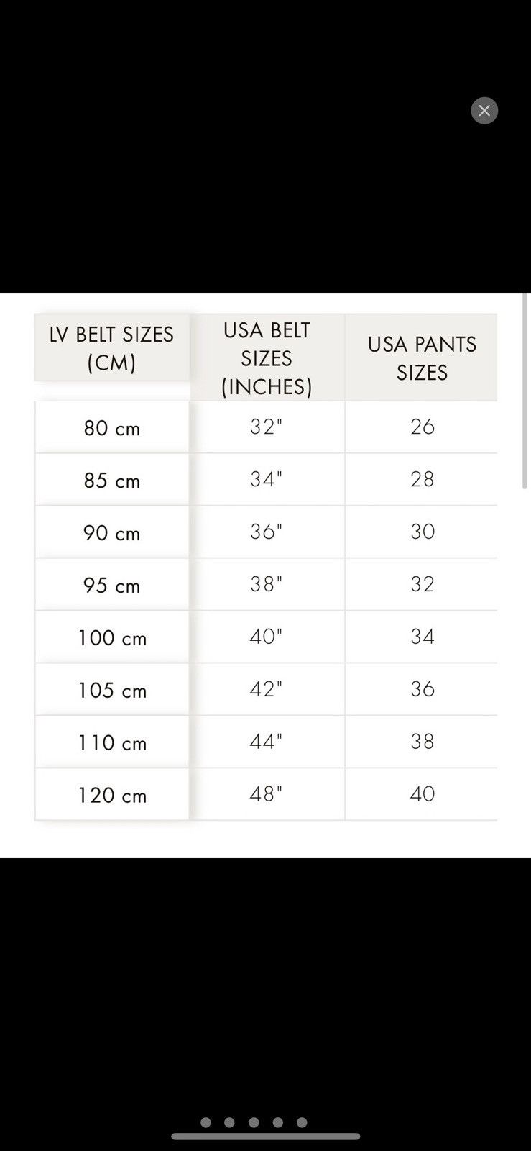Screen dimensions: 531x1151
Task: Select the 105 cm belt size cell
Action: [112, 690]
